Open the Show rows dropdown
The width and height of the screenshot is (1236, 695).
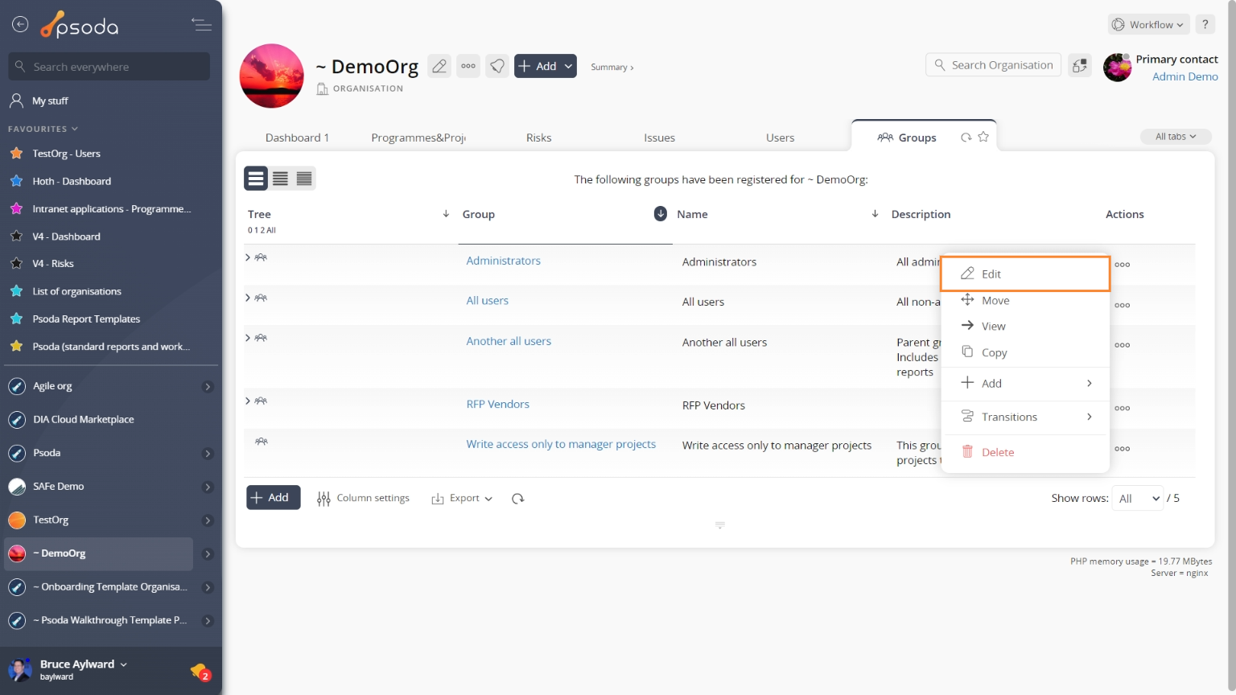coord(1139,499)
